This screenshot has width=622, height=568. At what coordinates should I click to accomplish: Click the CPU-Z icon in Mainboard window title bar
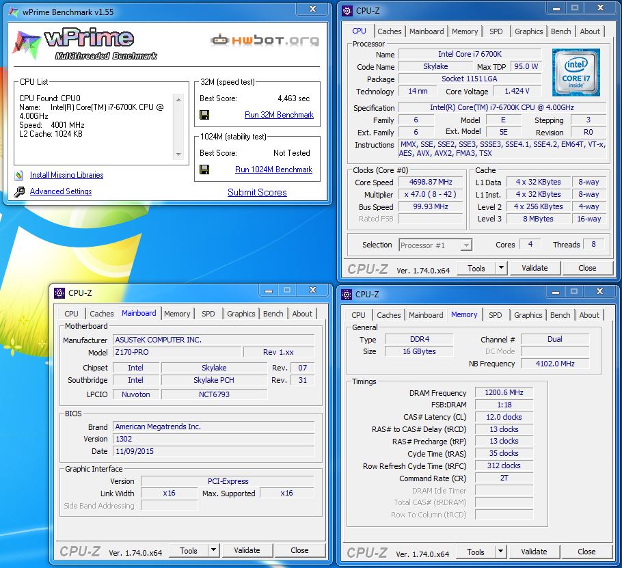coord(59,293)
